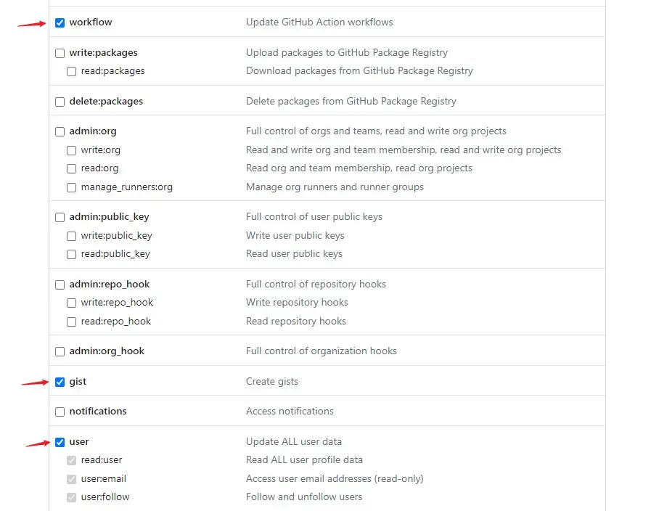Tick the read:repo_hook checkbox
Image resolution: width=651 pixels, height=511 pixels.
coord(72,322)
